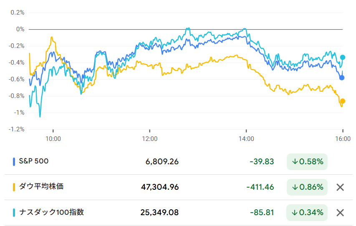The width and height of the screenshot is (356, 226).
Task: Click the cyan ナスダック100指数 color swatch
Action: coord(14,212)
